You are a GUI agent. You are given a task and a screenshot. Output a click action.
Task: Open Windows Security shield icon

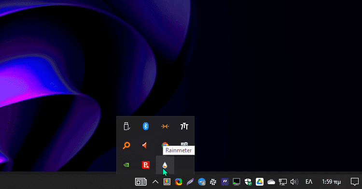248,182
